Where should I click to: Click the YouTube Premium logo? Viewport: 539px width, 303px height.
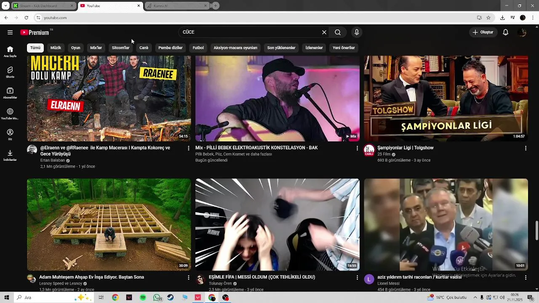35,32
